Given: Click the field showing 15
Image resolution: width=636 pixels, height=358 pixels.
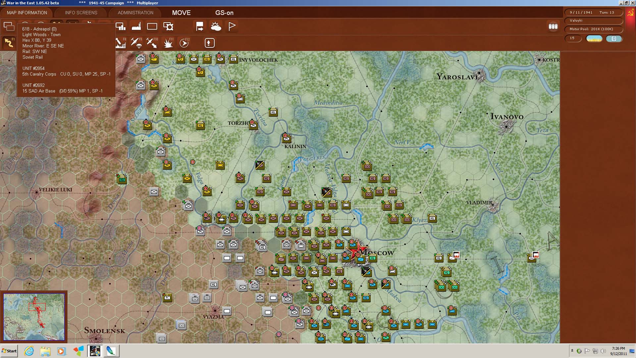Looking at the screenshot, I should 573,38.
